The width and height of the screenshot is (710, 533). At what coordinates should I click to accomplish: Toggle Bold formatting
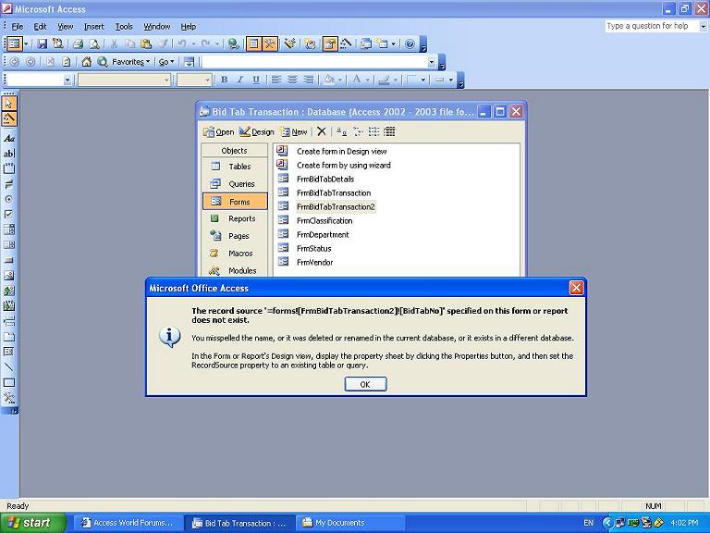(x=224, y=80)
